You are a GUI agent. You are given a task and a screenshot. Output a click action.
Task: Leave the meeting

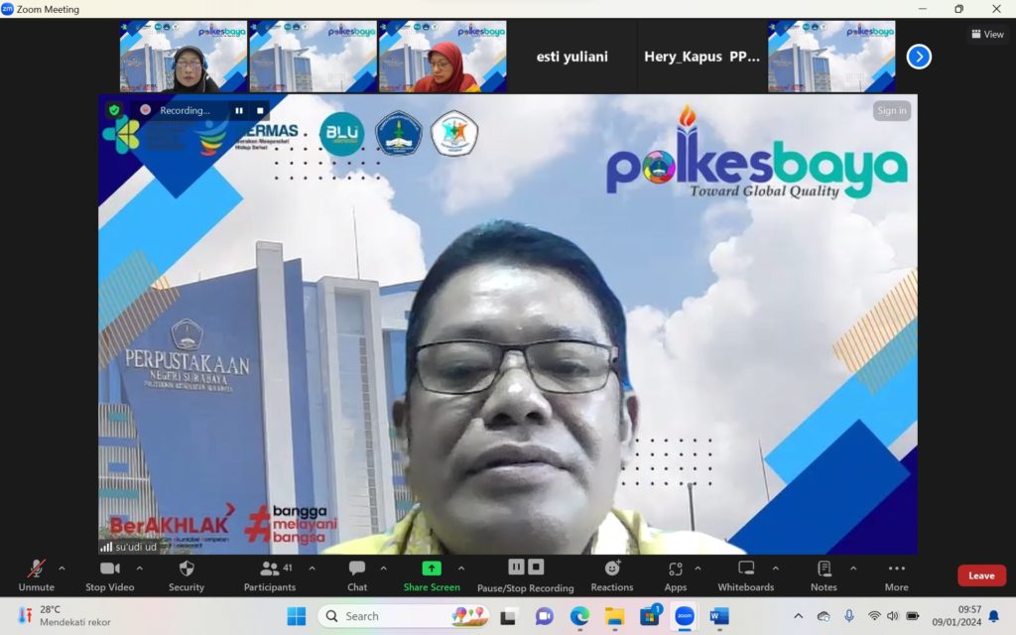[x=981, y=575]
